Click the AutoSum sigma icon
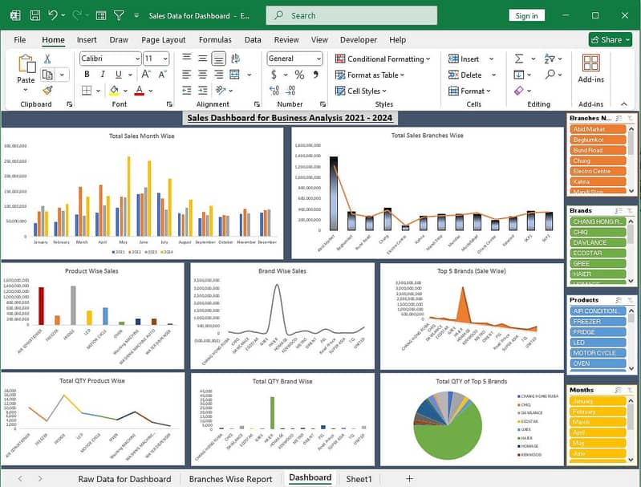Screen dimensions: 641x487 pos(519,59)
